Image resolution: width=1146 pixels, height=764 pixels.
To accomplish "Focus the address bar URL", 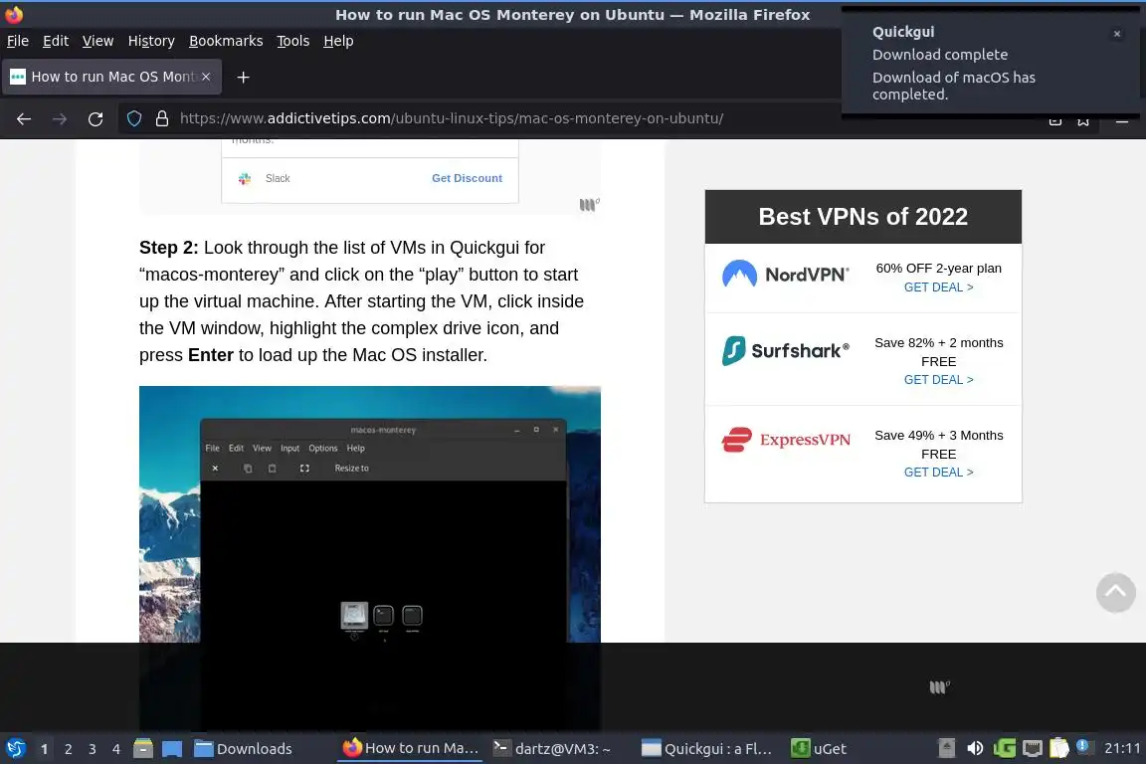I will (x=452, y=118).
